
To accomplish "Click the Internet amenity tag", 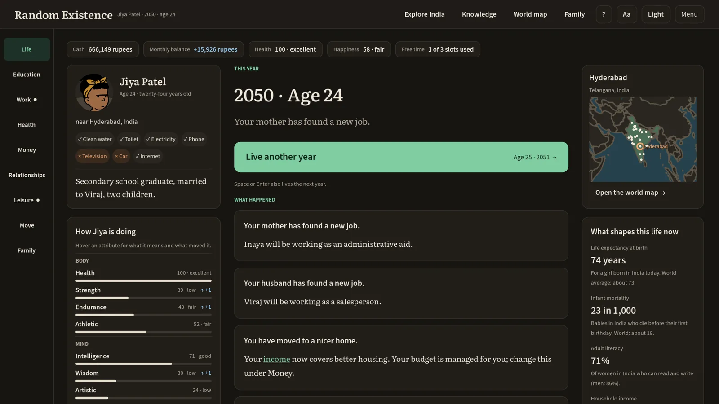I will [x=148, y=156].
